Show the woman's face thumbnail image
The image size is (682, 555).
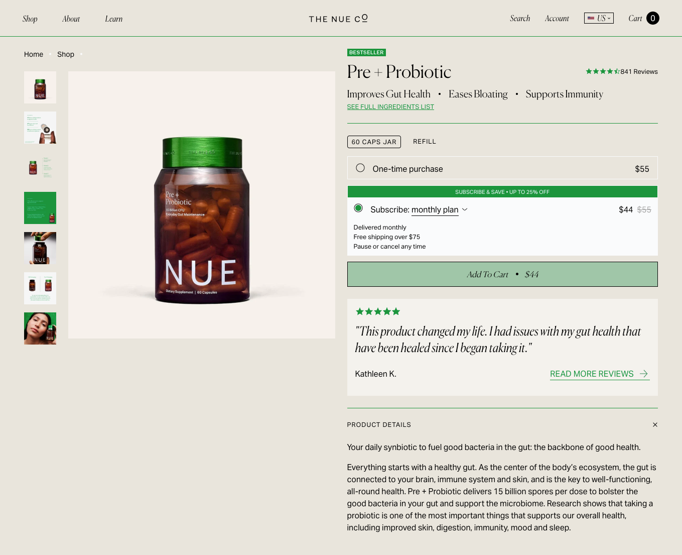(x=40, y=328)
